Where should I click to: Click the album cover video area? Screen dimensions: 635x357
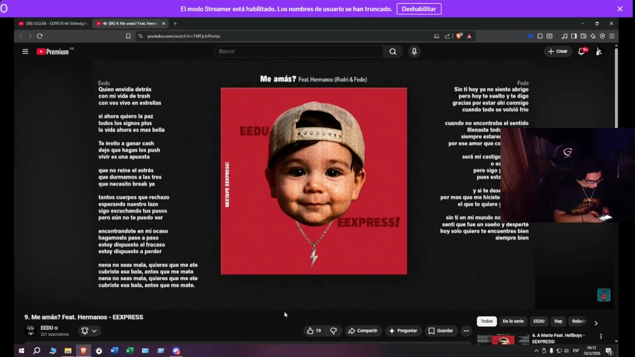tap(314, 181)
